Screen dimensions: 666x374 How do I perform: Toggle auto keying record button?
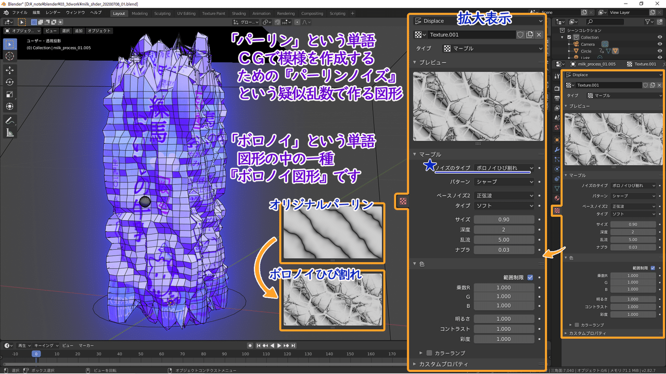(x=250, y=345)
